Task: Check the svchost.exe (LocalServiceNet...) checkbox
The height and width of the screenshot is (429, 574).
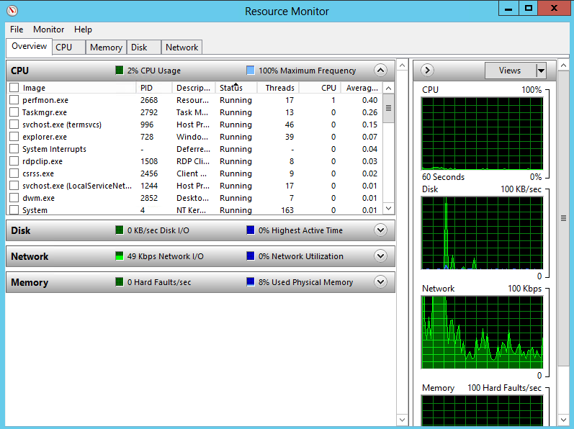Action: click(14, 186)
